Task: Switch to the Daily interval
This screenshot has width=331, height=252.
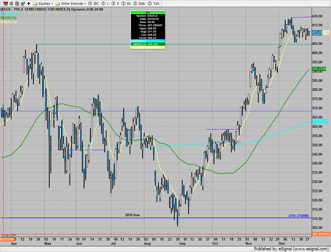Action: (x=139, y=4)
